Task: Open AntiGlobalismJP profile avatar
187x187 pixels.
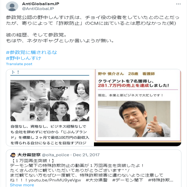Action: [12, 6]
